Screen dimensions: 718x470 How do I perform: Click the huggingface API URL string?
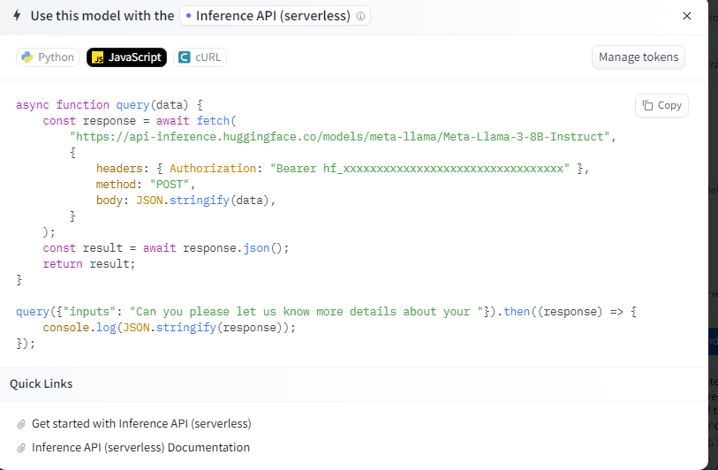[x=340, y=137]
